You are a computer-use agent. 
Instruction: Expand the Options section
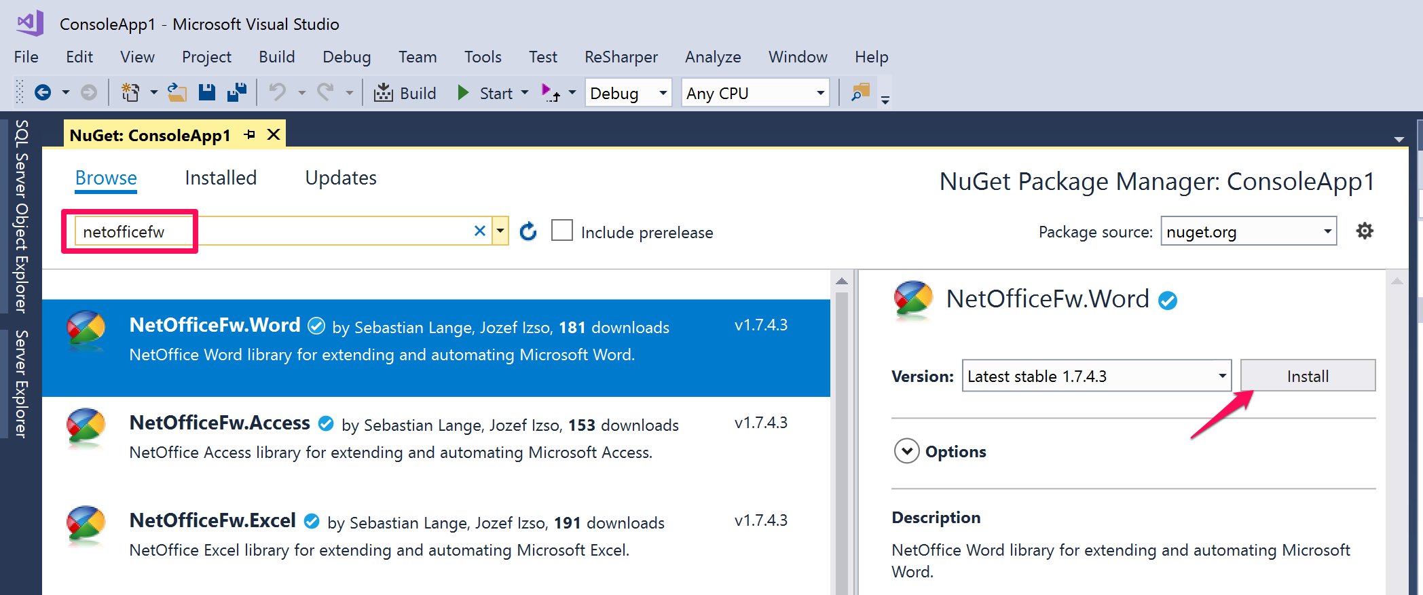pyautogui.click(x=907, y=451)
